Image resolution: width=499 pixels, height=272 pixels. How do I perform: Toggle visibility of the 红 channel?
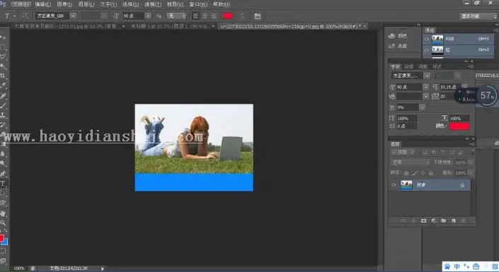point(427,50)
